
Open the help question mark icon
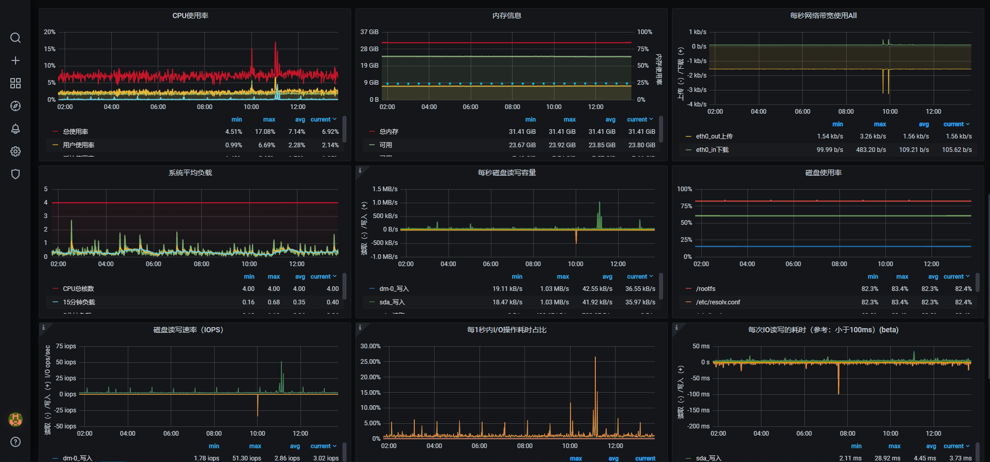(x=16, y=442)
